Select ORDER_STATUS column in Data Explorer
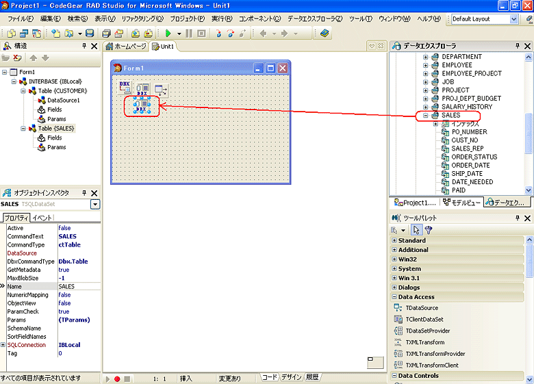Viewport: 534px width, 384px height. coord(474,157)
